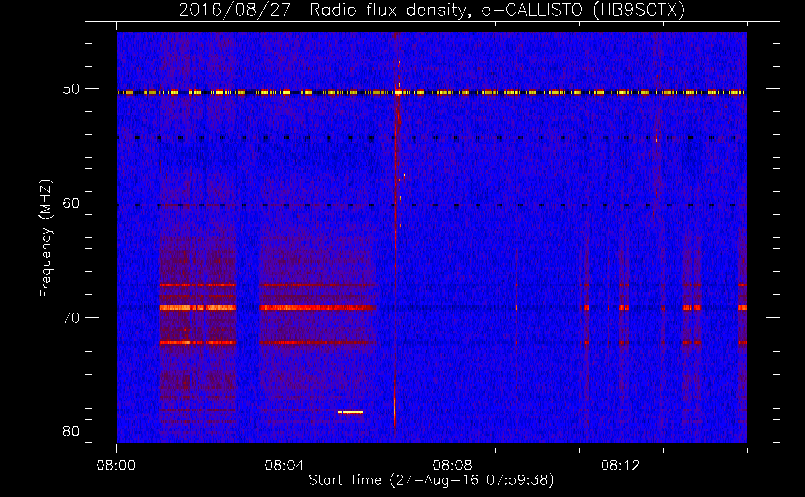Viewport: 805px width, 497px height.
Task: Click the plot title "2016/08/27 Radio flux density, e-CALLISTO (HB9SCTX)"
Action: [431, 10]
